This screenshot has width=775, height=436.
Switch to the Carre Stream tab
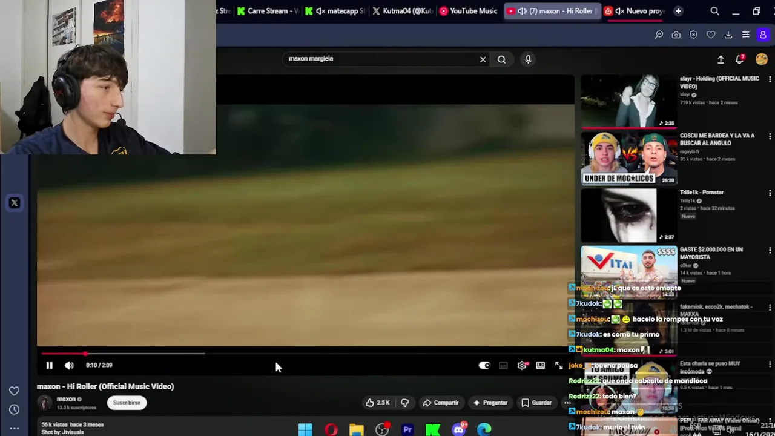coord(268,11)
